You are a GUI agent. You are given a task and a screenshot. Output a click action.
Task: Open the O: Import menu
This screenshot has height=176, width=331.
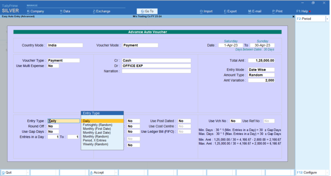coord(206,11)
